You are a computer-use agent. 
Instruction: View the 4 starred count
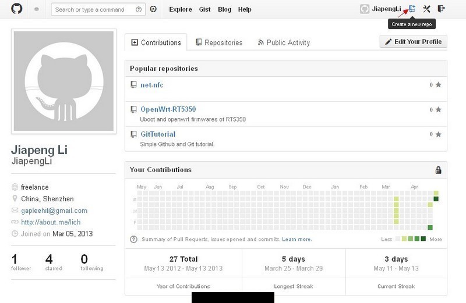coord(54,262)
